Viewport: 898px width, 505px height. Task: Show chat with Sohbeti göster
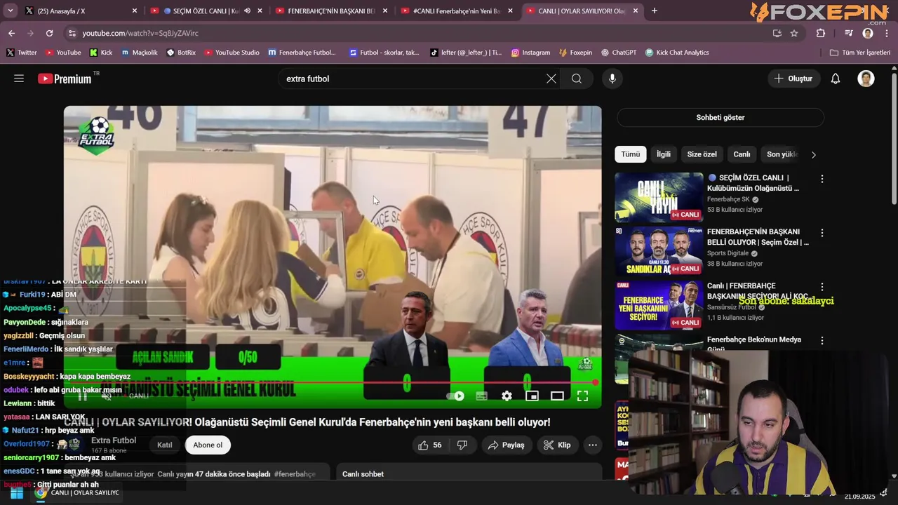click(x=720, y=117)
